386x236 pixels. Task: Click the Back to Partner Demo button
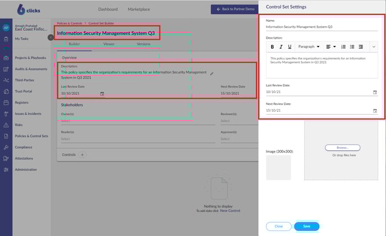click(235, 9)
